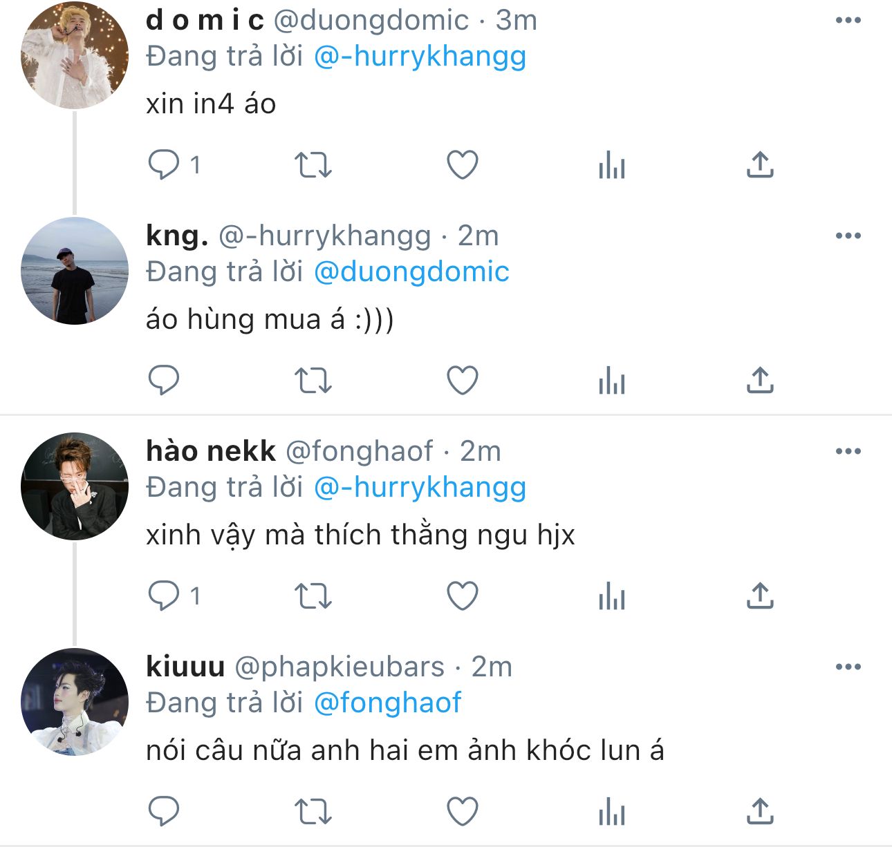This screenshot has height=847, width=892.
Task: Open three-dot menu on kiuuu's reply
Action: click(848, 667)
